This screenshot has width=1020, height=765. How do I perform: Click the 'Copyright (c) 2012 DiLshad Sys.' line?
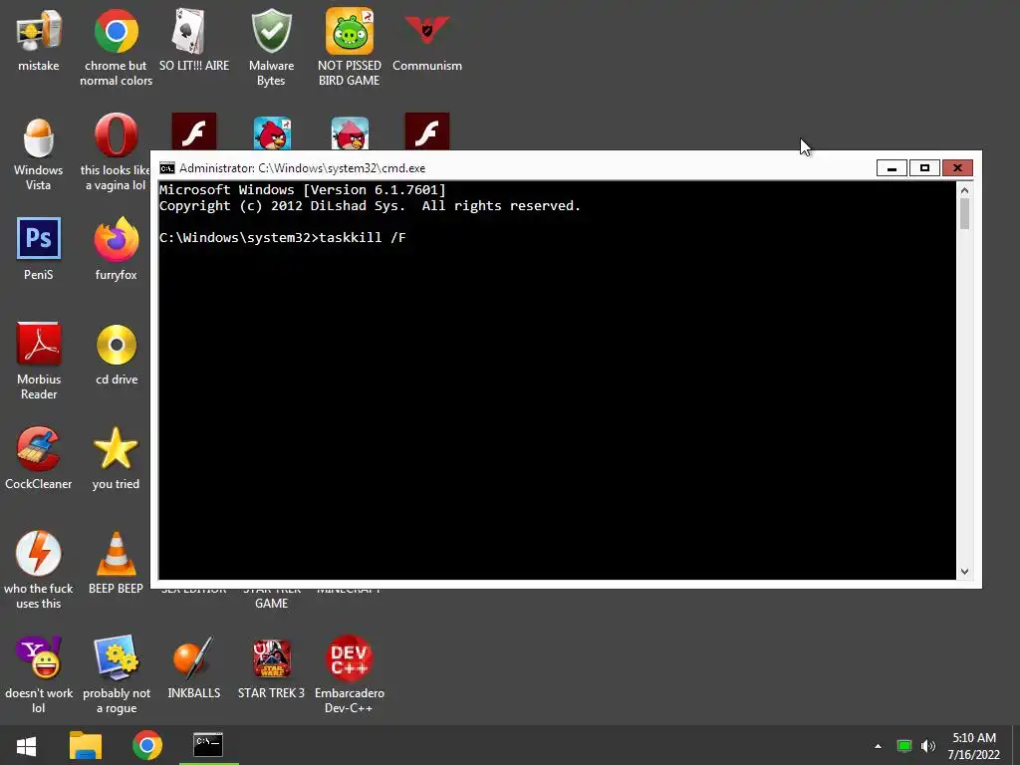pyautogui.click(x=282, y=206)
